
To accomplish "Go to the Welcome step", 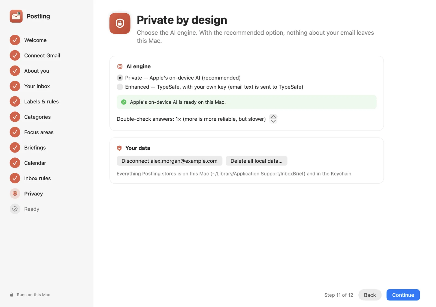I will (35, 40).
